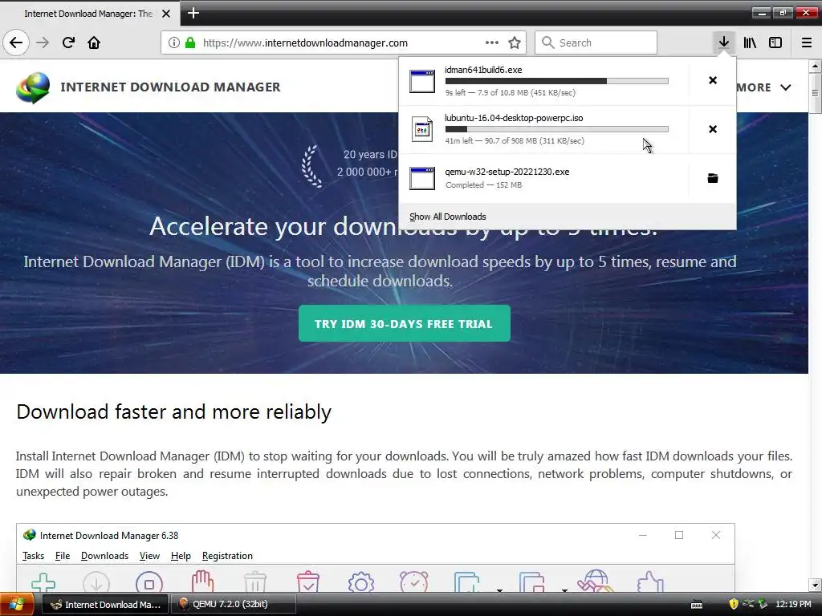Click the lubuntu ISO file icon
The image size is (822, 616).
coord(422,129)
